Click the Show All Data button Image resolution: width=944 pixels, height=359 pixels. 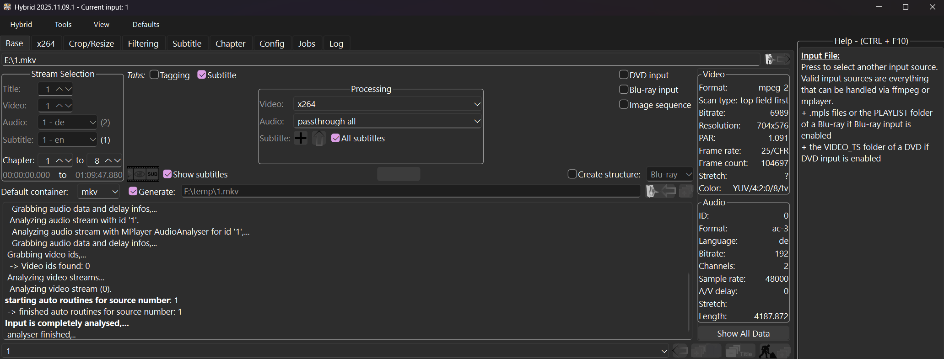[743, 333]
